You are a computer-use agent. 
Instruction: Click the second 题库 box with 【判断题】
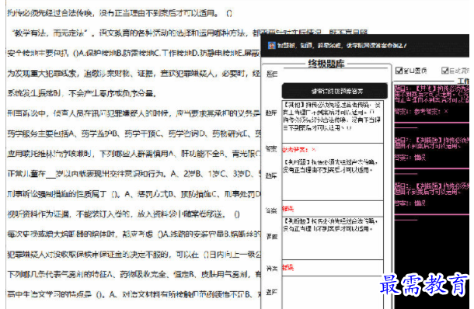(333, 179)
